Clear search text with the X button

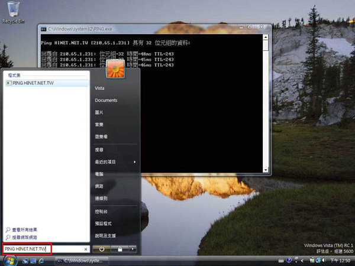click(86, 249)
